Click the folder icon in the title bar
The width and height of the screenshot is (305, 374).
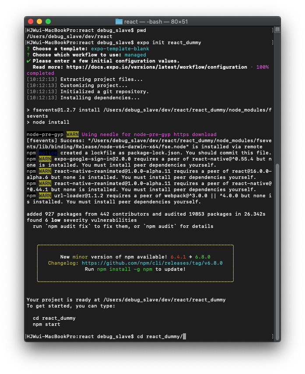(x=119, y=22)
